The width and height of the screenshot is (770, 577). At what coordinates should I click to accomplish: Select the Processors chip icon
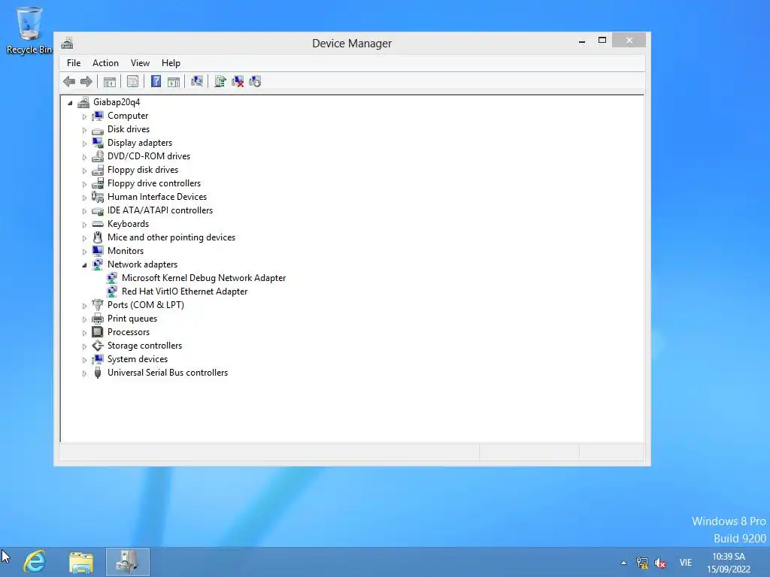pyautogui.click(x=98, y=332)
